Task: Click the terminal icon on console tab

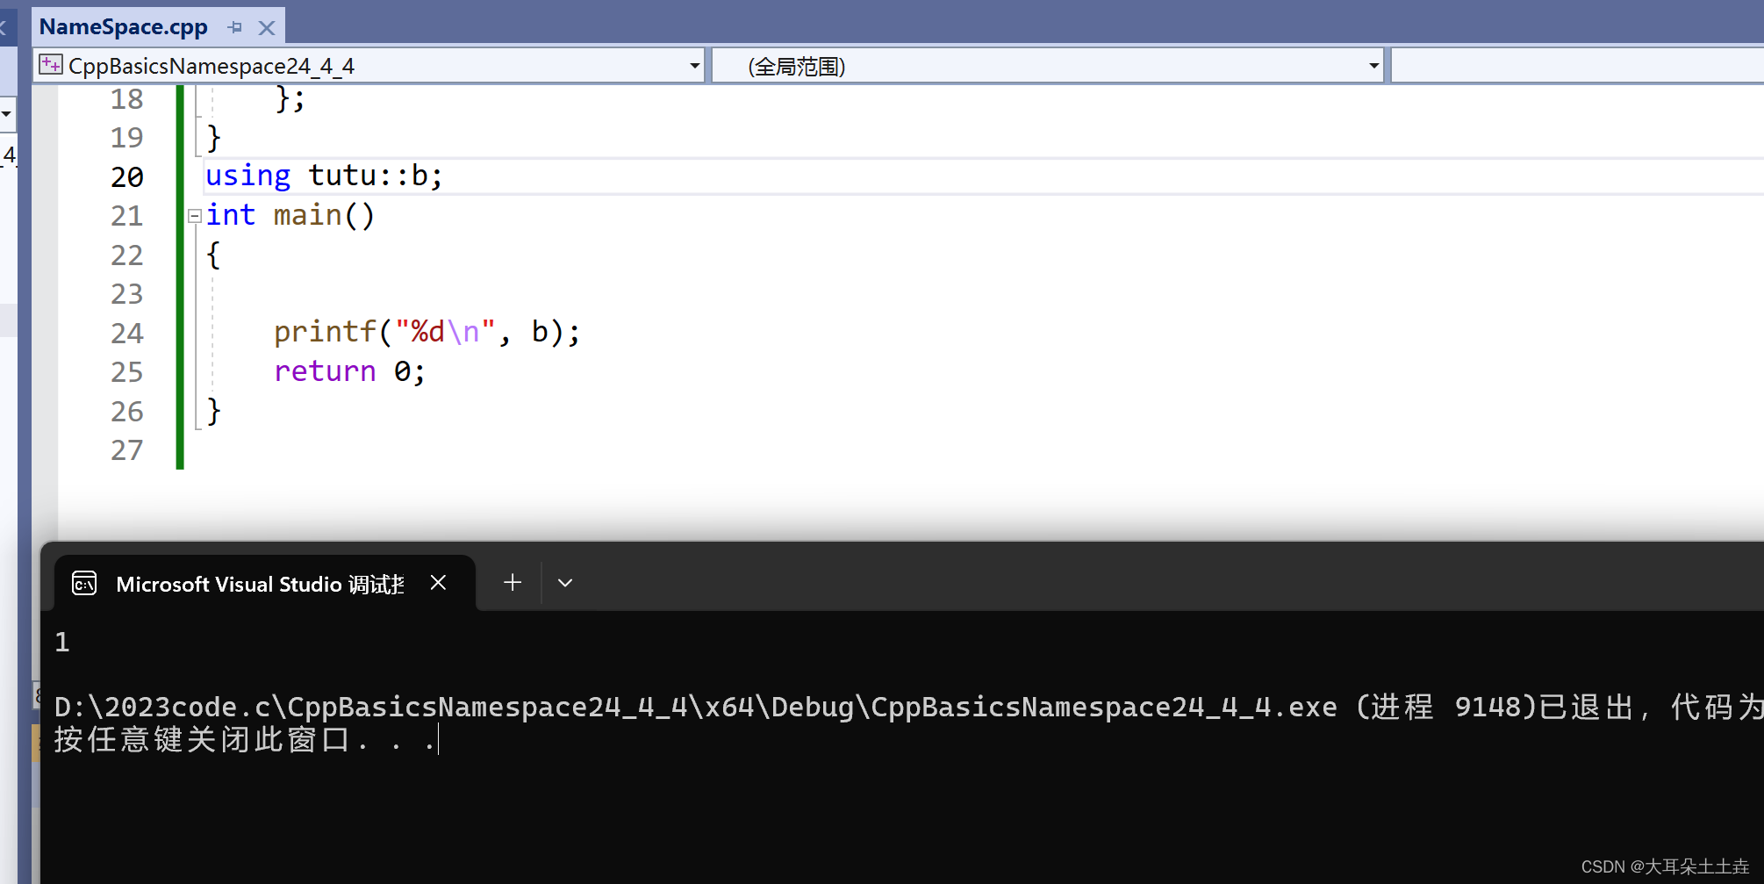Action: (x=84, y=583)
